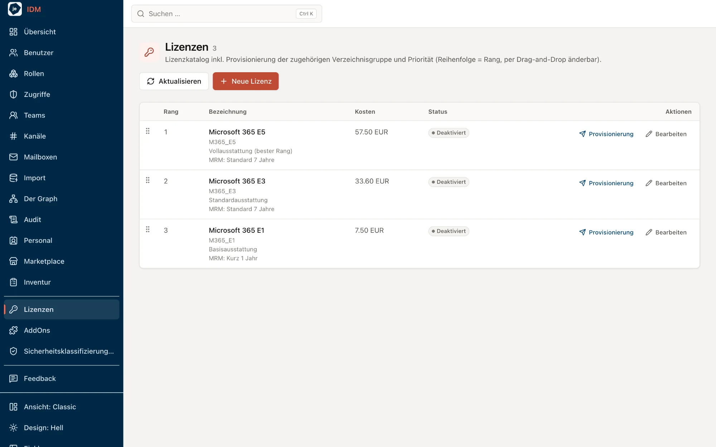Open Provisionierung for Microsoft 365 E5
The height and width of the screenshot is (447, 716).
coord(606,134)
